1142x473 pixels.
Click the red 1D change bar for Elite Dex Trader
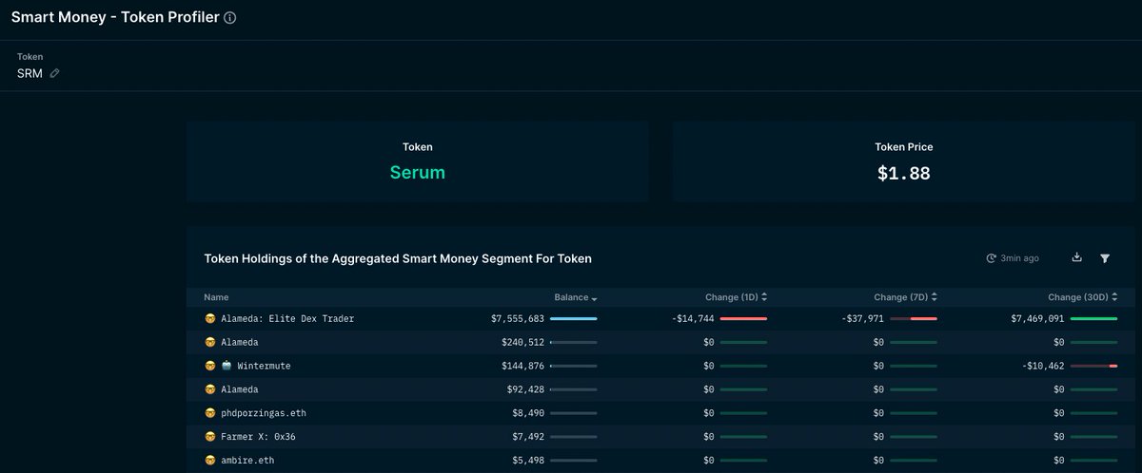pos(743,318)
